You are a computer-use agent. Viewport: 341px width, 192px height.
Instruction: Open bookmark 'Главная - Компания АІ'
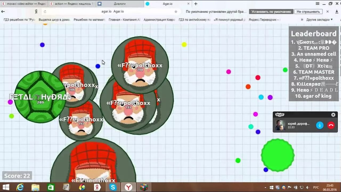124,20
